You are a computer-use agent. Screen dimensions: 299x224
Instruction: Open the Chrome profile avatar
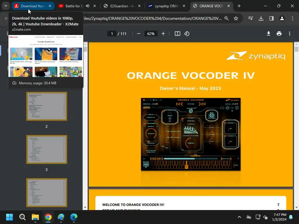point(282,18)
